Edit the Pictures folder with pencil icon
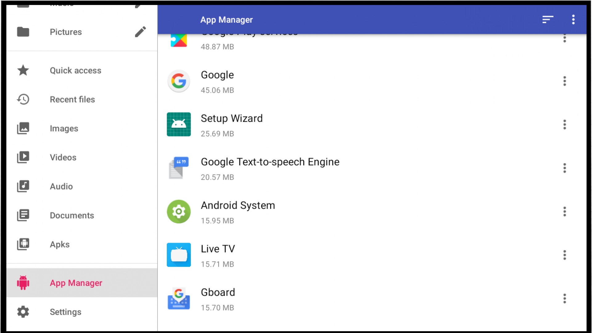The width and height of the screenshot is (592, 333). click(141, 31)
